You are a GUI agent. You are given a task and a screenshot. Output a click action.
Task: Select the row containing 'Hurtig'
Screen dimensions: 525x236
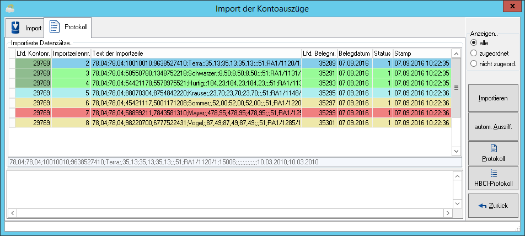point(230,83)
